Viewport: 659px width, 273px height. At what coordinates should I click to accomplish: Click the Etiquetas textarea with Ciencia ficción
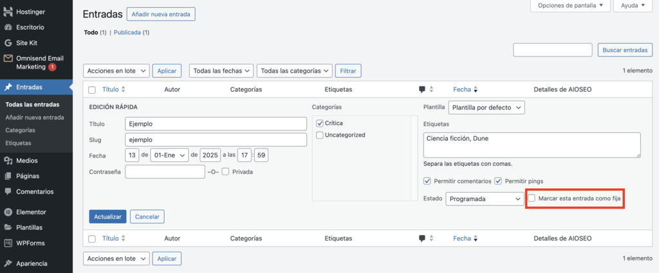pyautogui.click(x=532, y=145)
